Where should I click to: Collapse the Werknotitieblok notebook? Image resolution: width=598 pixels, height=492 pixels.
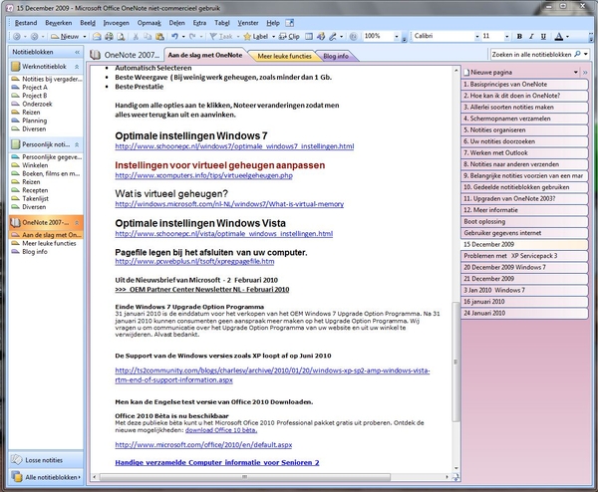(x=77, y=67)
